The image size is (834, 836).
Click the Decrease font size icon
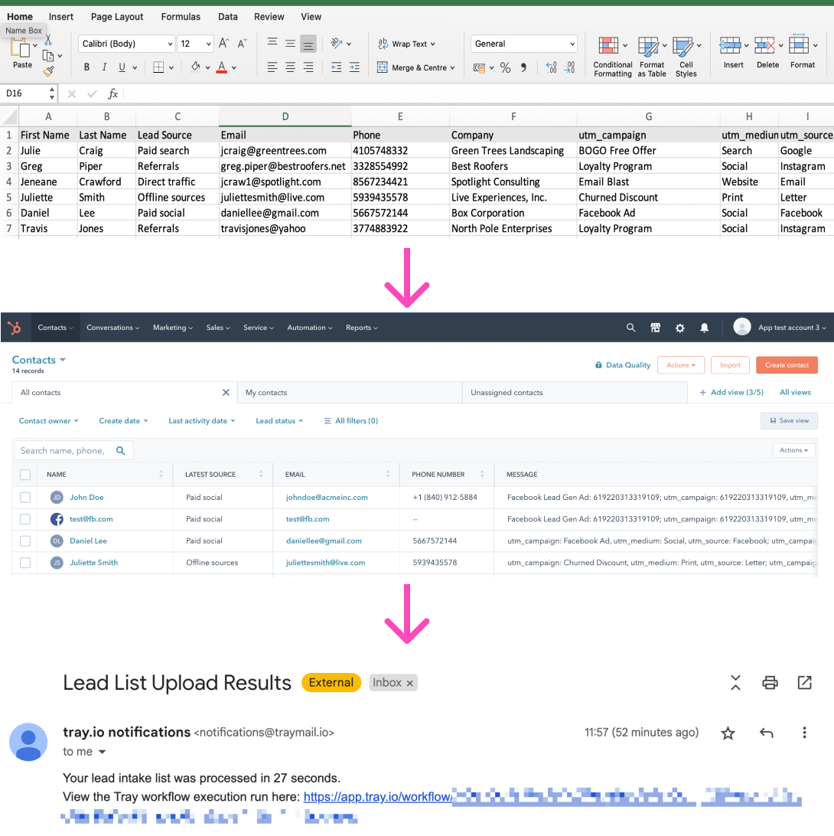(x=242, y=44)
